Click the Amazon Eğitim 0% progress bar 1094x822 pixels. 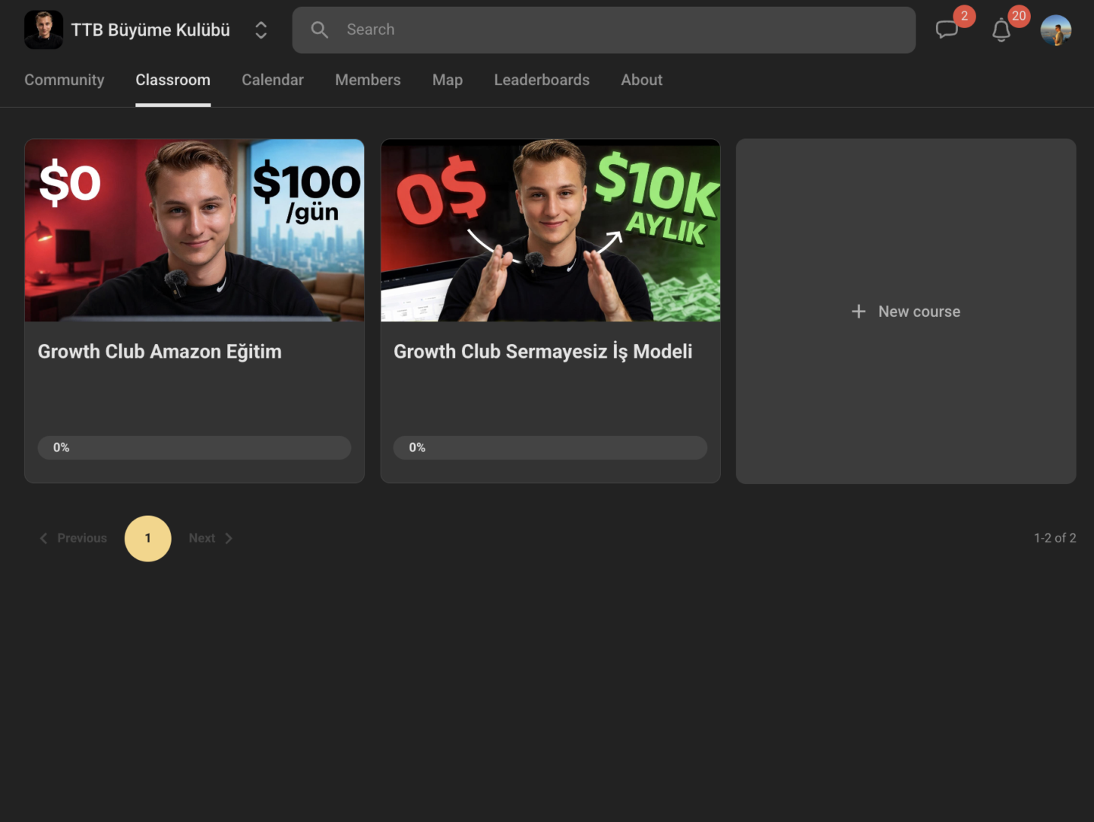pos(194,447)
